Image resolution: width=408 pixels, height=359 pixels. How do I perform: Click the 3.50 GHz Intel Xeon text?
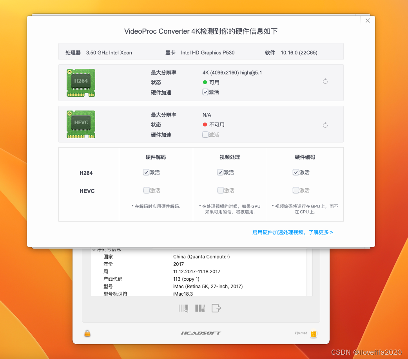109,52
